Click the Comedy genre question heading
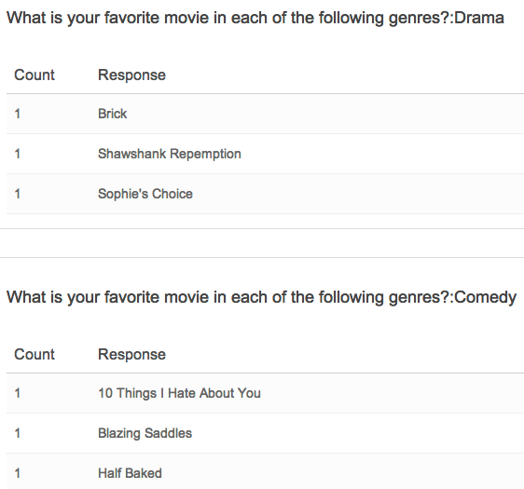The width and height of the screenshot is (524, 489). point(262,298)
